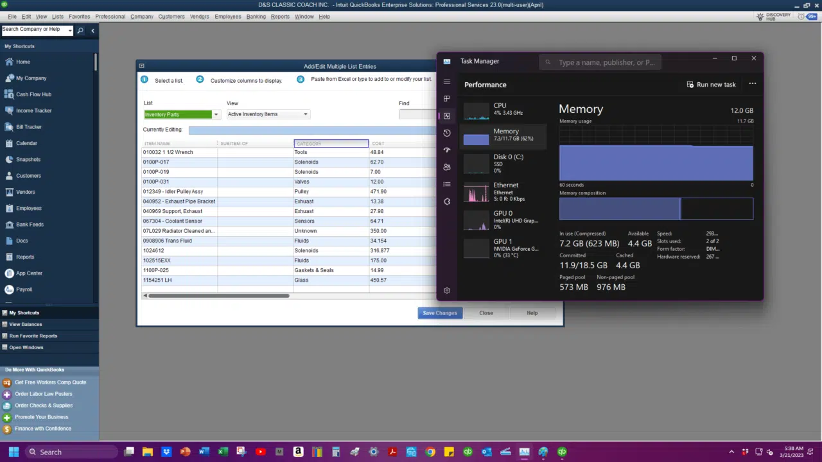Open Docs shortcut in sidebar
Viewport: 822px width, 462px height.
(x=22, y=241)
